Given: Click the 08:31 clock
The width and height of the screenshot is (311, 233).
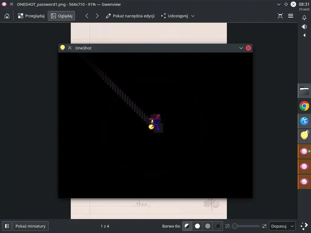Looking at the screenshot, I should point(304,4).
